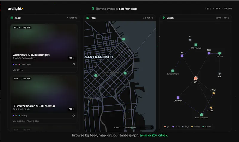Click the SF Vector Search & RAG Meetup title
This screenshot has height=142, width=239.
point(34,106)
